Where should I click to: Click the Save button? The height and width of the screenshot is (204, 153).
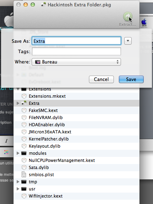click(x=131, y=80)
